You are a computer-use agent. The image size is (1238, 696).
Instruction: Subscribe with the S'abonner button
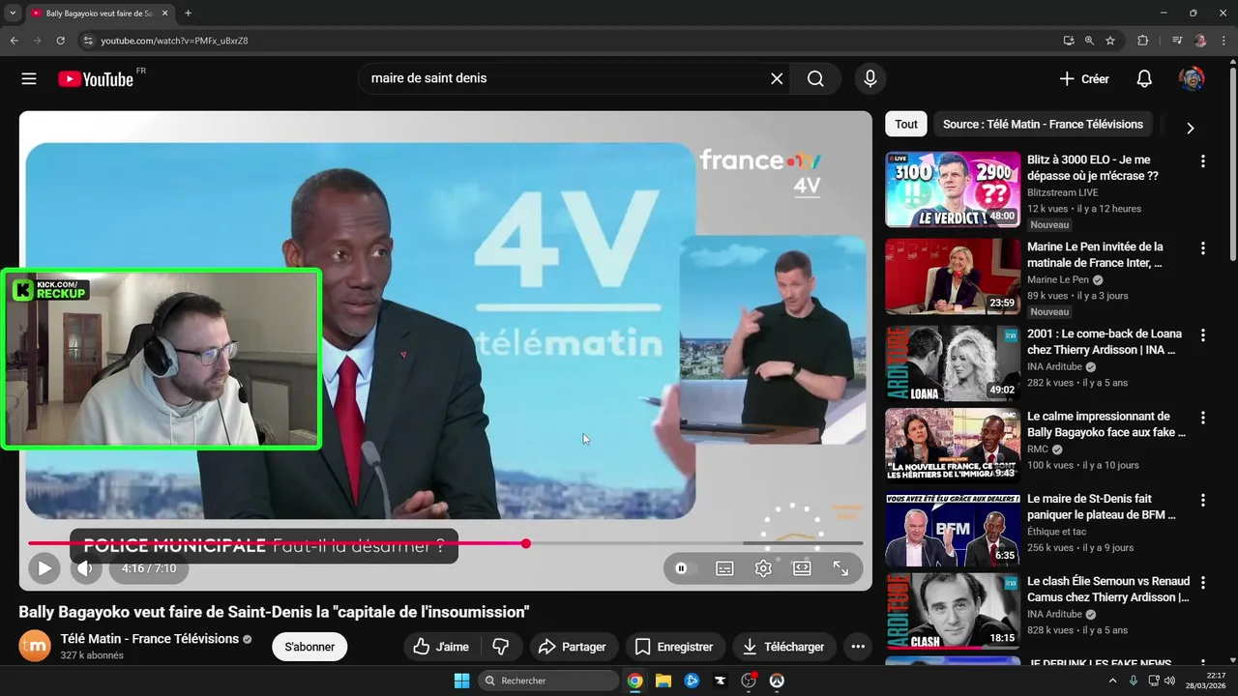click(x=309, y=647)
